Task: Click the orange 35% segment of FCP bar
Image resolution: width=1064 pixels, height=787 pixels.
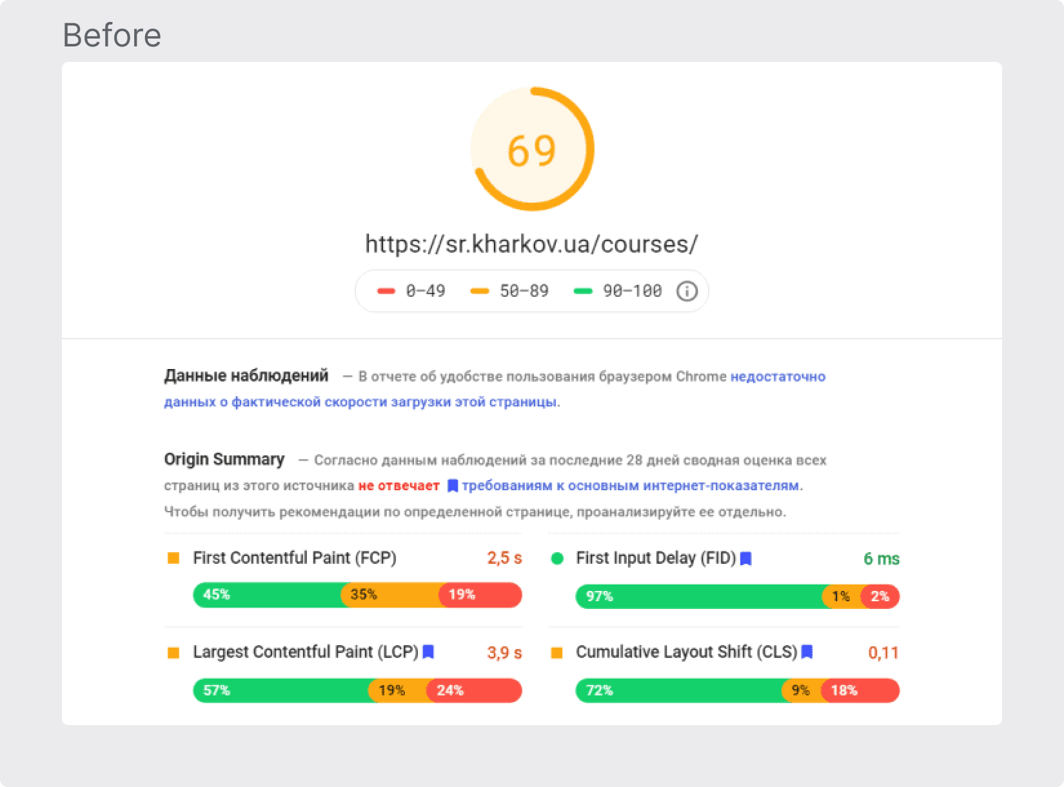Action: tap(390, 595)
